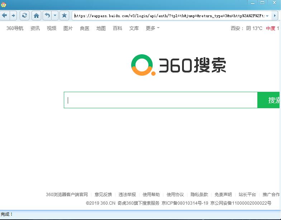The image size is (281, 220).
Task: Maximize the browser window
Action: click(262, 3)
